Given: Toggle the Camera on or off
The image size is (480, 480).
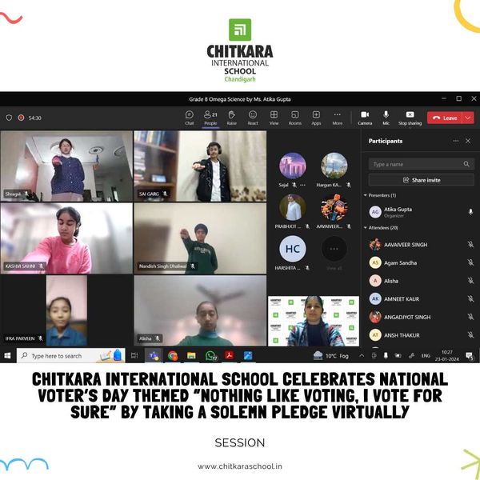Looking at the screenshot, I should [365, 118].
